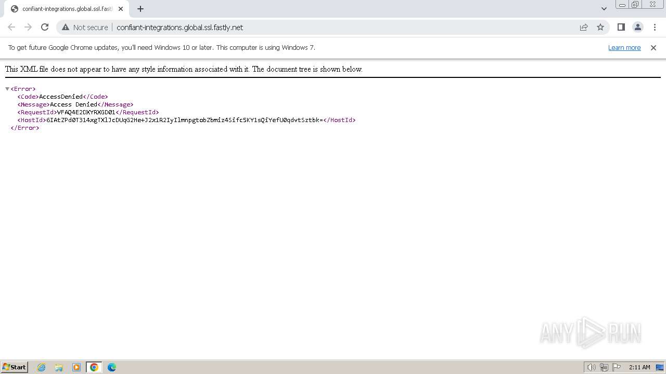Open Windows Media Player from taskbar
666x374 pixels.
(x=76, y=367)
